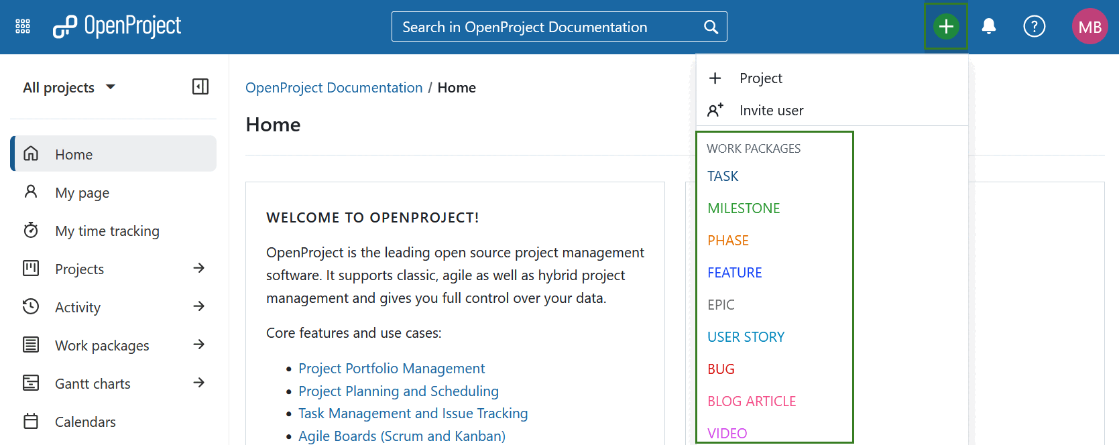Click the search magnifier icon
Viewport: 1119px width, 445px height.
tap(711, 27)
